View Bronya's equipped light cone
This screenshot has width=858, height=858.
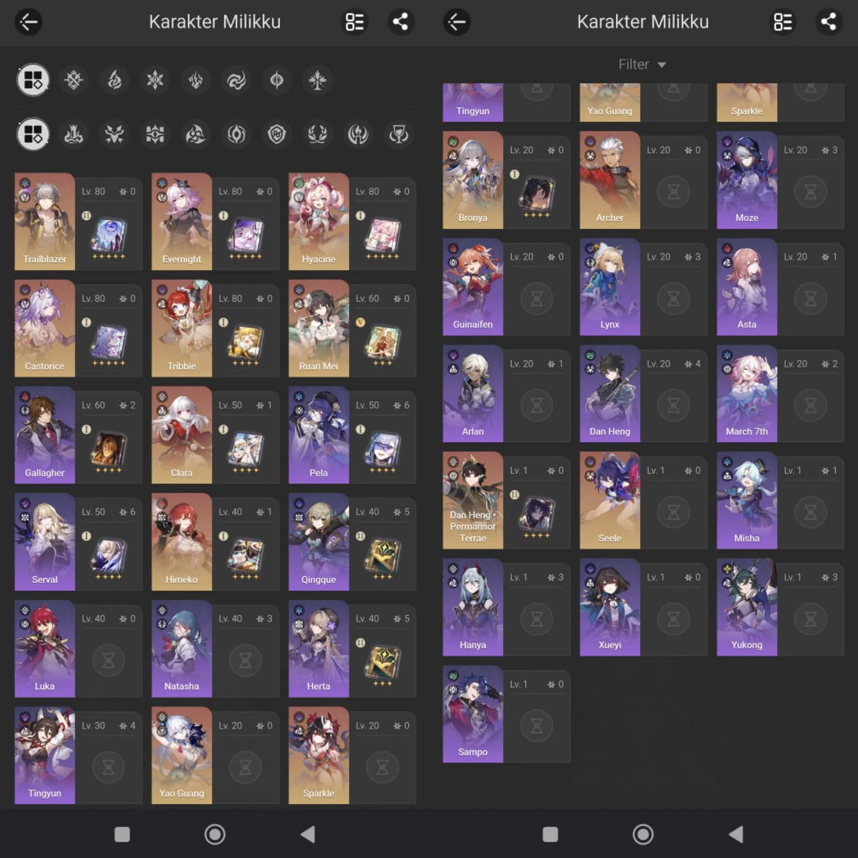[x=537, y=194]
